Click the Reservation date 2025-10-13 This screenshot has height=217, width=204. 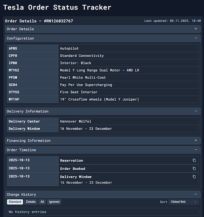tap(19, 160)
